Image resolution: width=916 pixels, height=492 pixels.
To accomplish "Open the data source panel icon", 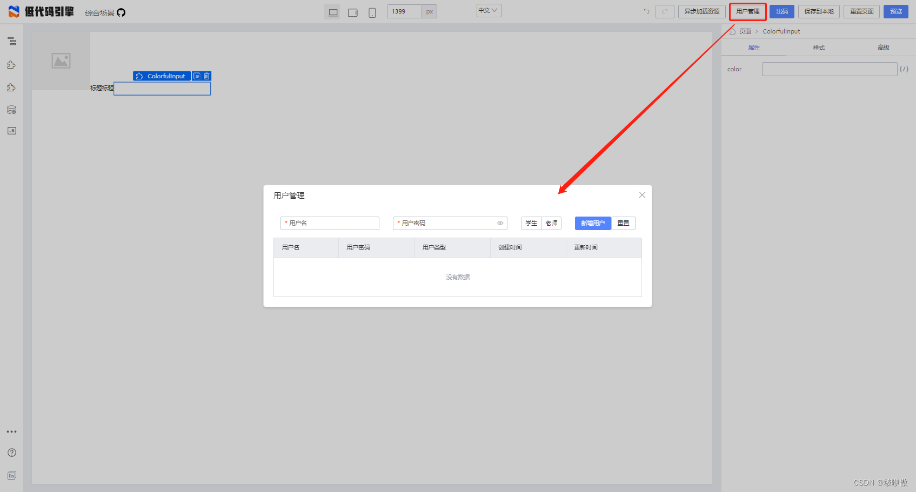I will [12, 110].
